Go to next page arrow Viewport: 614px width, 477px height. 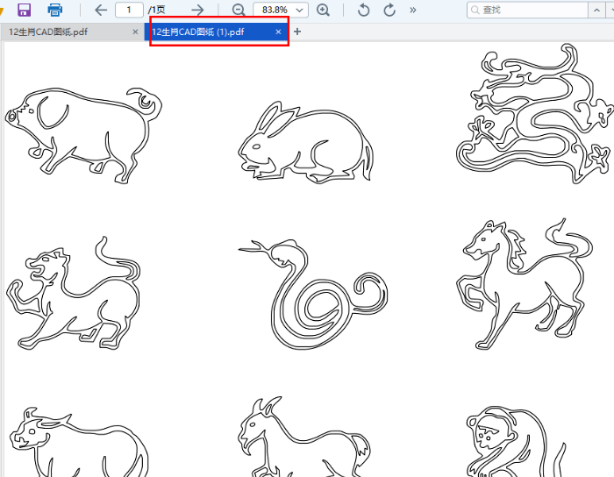point(197,10)
